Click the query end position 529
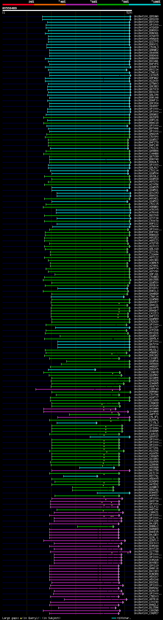Screen dimensions: 163x620 (129, 12)
